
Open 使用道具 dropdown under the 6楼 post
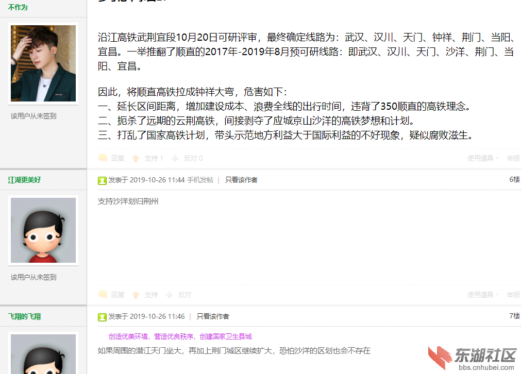point(483,295)
